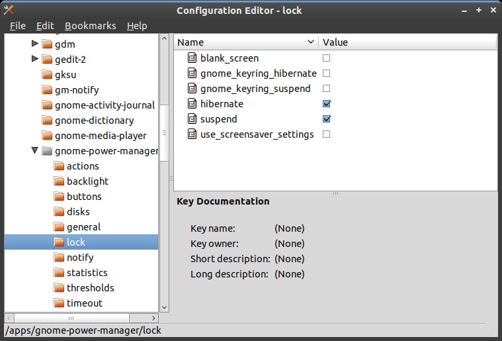
Task: Click the tree scrollbar up arrow
Action: click(x=164, y=38)
